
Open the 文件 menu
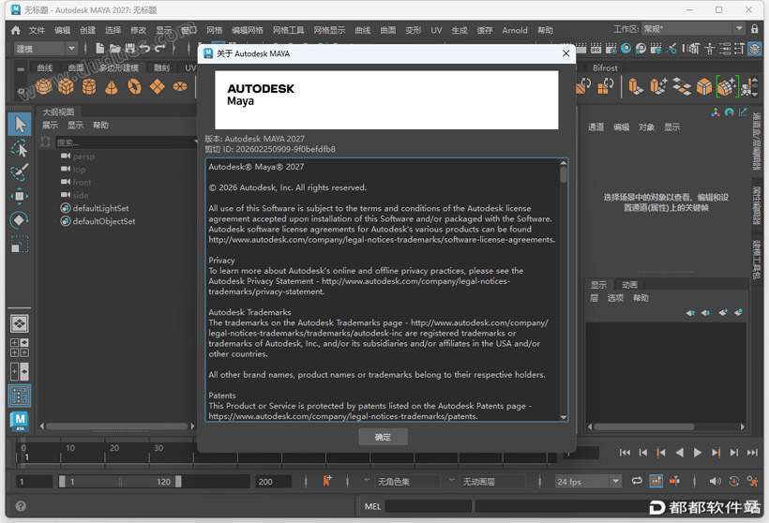(x=37, y=30)
